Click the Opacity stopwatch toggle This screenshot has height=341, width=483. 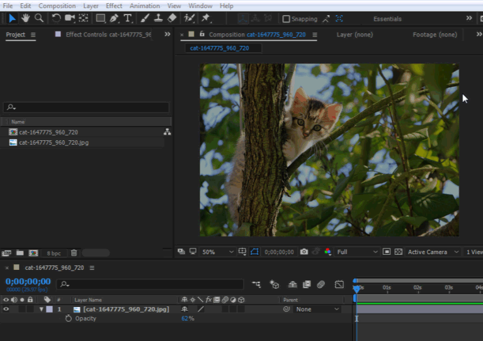pyautogui.click(x=69, y=319)
